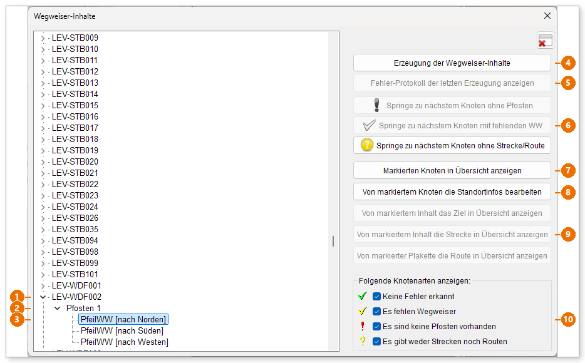
Task: Select the LEV-STB035 node
Action: point(75,229)
